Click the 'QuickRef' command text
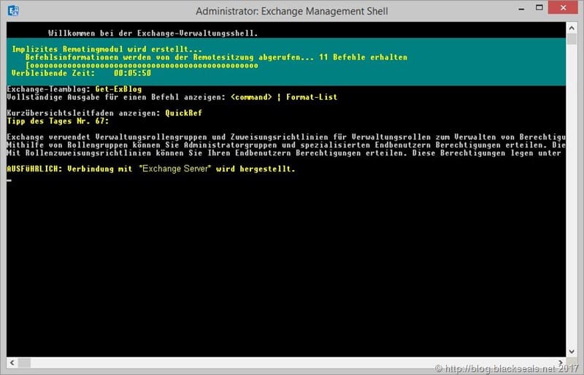The image size is (584, 375). tap(184, 113)
